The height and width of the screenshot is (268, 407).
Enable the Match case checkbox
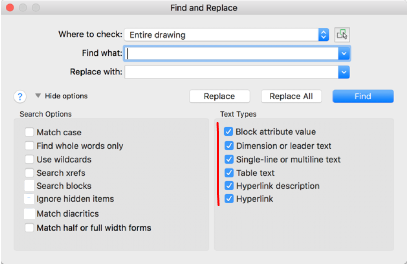pos(29,132)
